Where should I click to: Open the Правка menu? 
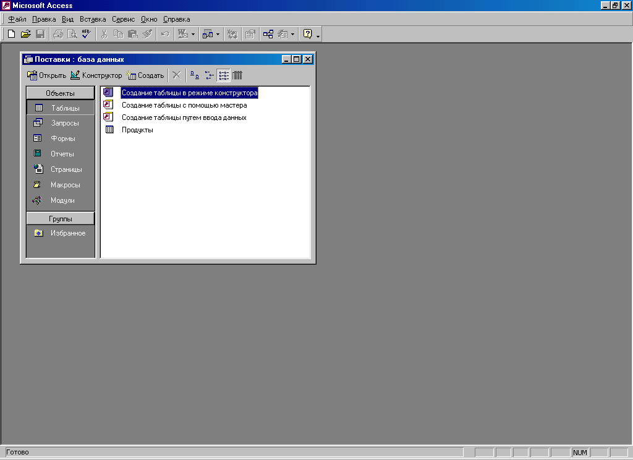click(x=44, y=19)
